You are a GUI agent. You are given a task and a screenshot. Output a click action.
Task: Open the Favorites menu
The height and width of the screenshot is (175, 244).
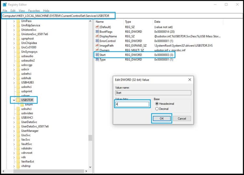(34, 11)
